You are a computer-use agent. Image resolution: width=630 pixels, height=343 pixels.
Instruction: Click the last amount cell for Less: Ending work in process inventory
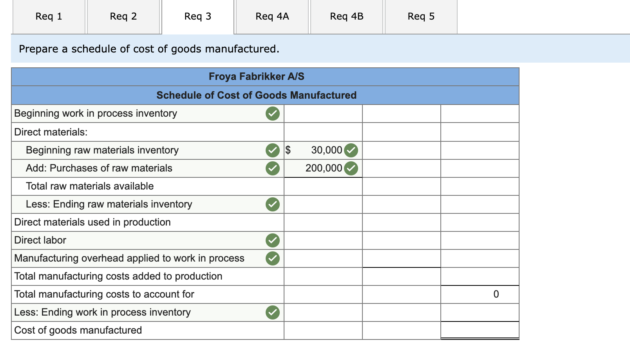coord(480,312)
